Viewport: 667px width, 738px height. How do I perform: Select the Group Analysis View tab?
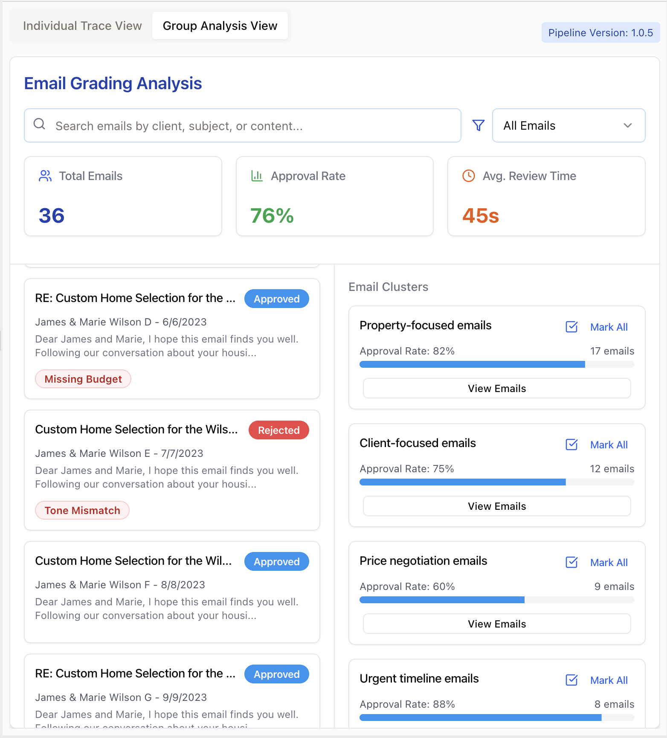[x=220, y=26]
